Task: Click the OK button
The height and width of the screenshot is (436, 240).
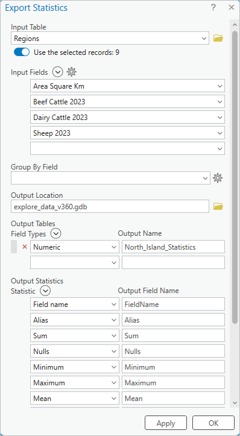Action: [x=213, y=423]
